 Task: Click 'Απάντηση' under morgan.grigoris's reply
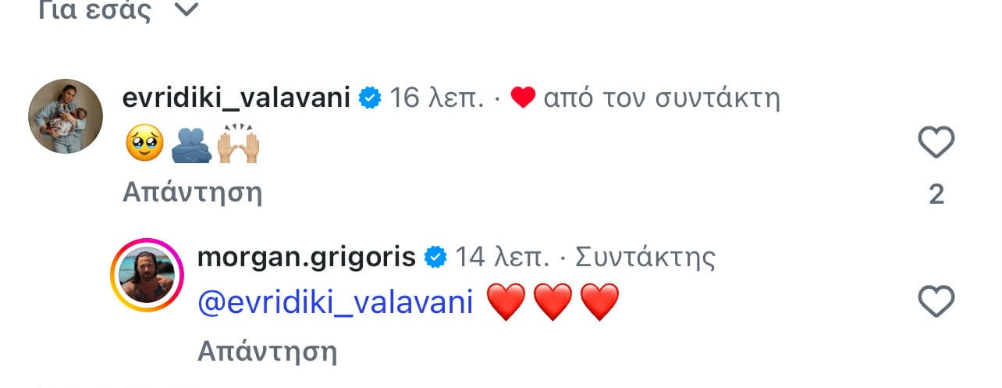(267, 351)
